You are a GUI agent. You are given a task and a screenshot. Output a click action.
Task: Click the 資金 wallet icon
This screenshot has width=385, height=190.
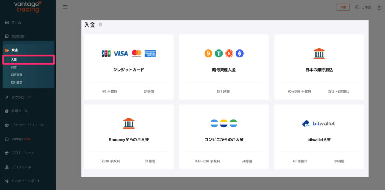(7, 50)
